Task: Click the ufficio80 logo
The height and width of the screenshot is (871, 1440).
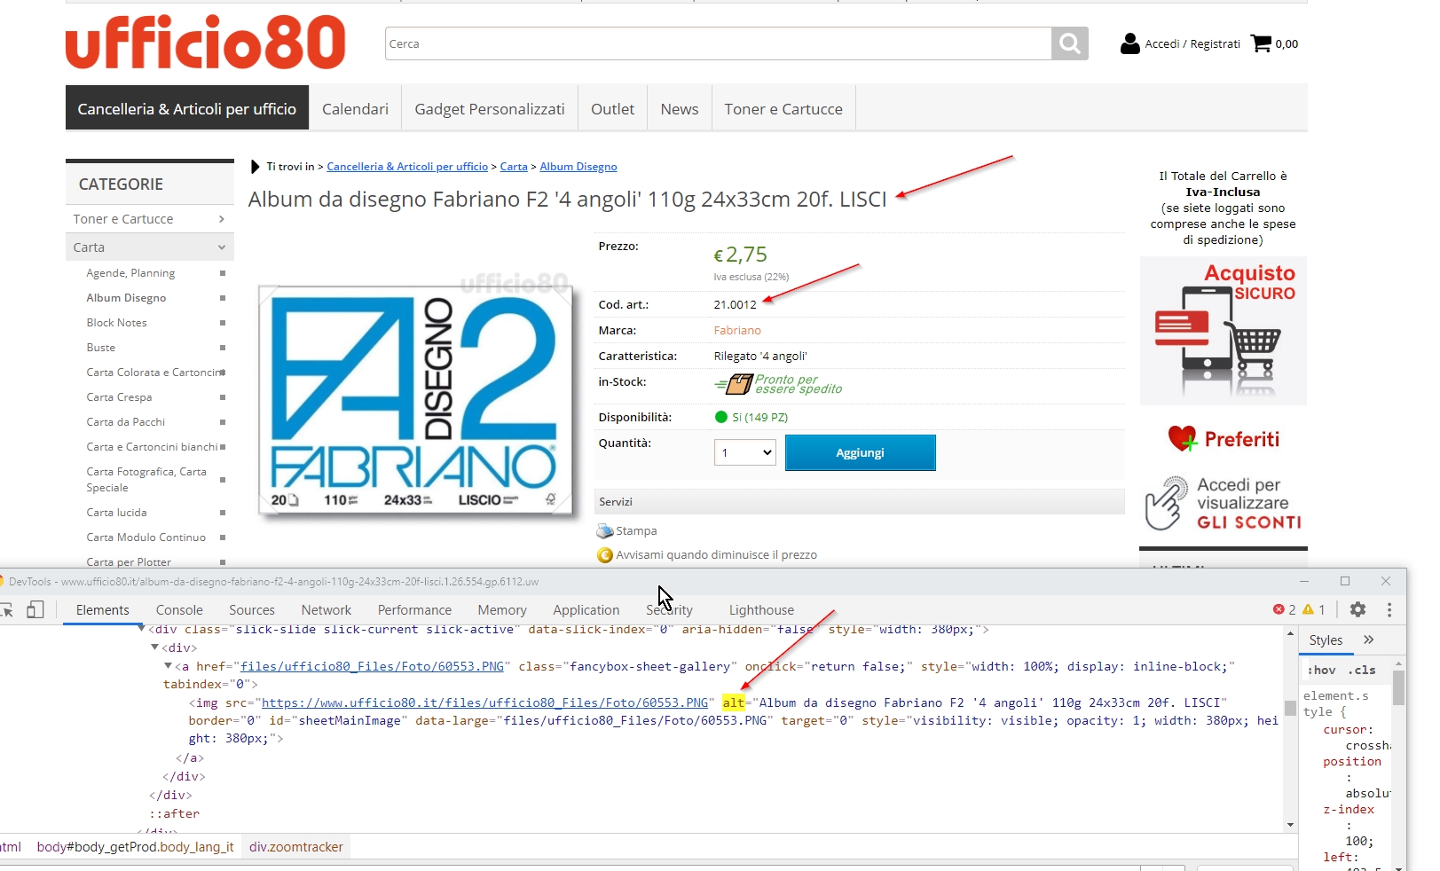Action: coord(205,42)
